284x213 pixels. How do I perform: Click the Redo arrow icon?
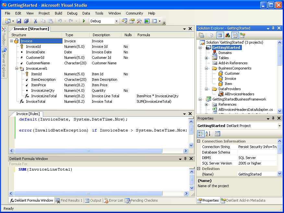point(71,21)
